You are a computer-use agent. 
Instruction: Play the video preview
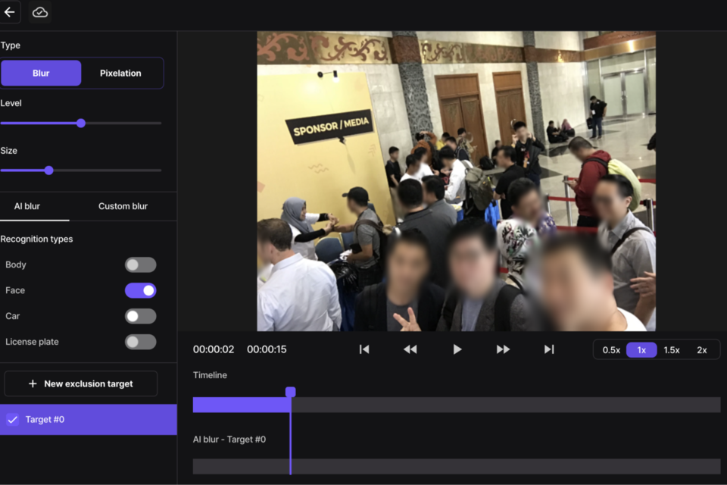[x=457, y=349]
